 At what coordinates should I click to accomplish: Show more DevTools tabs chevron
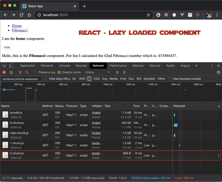click(x=196, y=66)
